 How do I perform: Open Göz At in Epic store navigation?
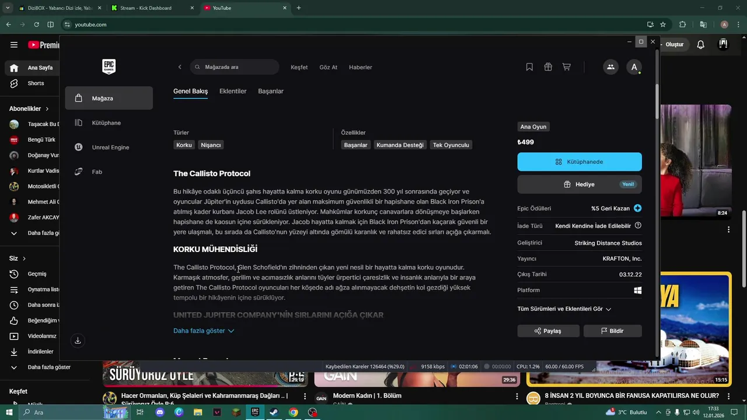tap(328, 67)
